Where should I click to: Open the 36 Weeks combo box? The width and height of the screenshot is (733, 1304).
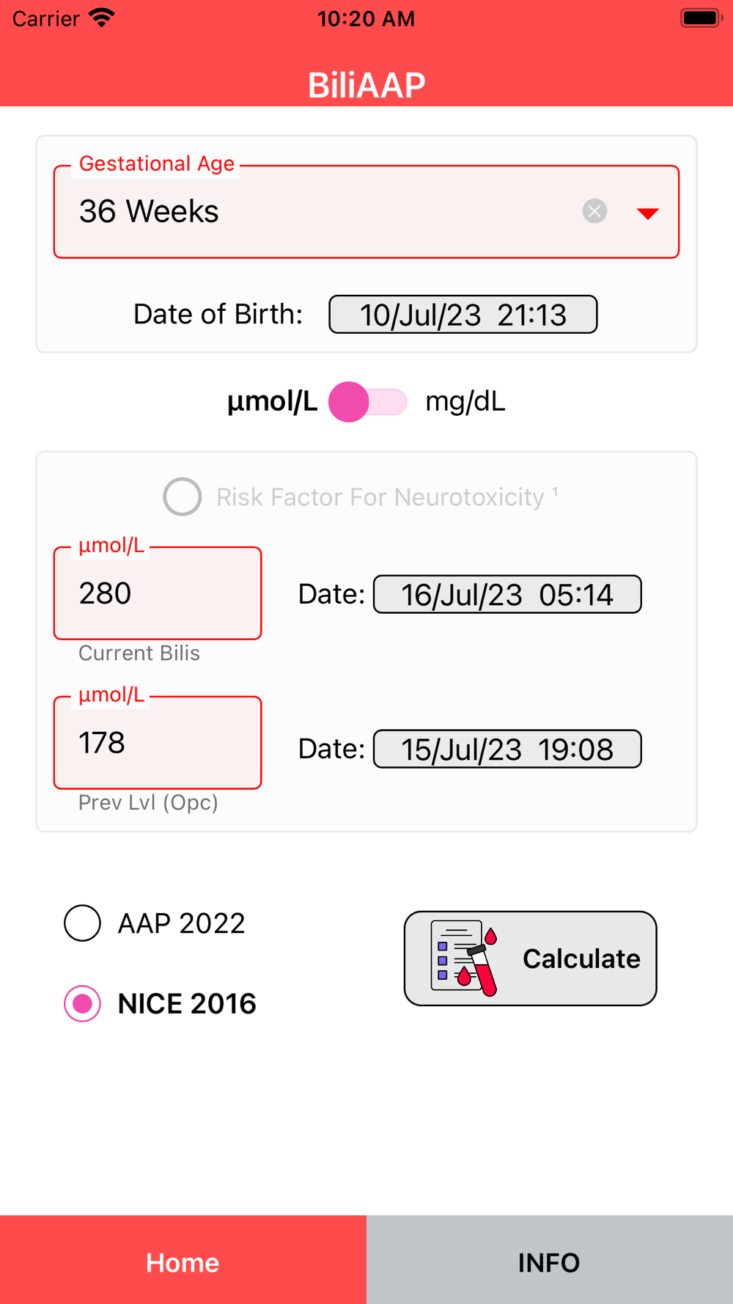366,212
